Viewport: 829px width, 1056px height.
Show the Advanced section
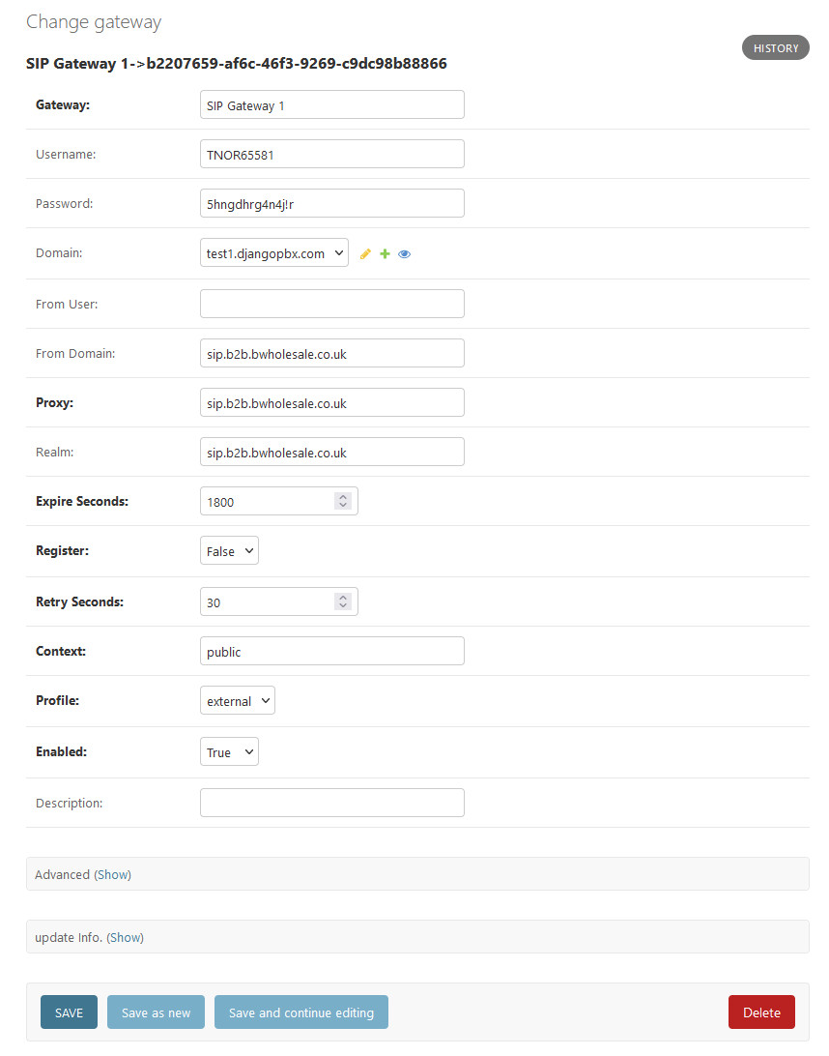point(112,874)
